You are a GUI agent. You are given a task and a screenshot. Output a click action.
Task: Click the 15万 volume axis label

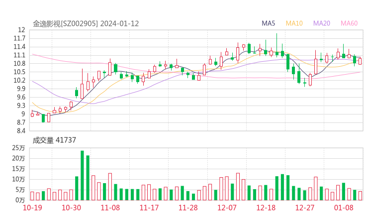click(18, 169)
